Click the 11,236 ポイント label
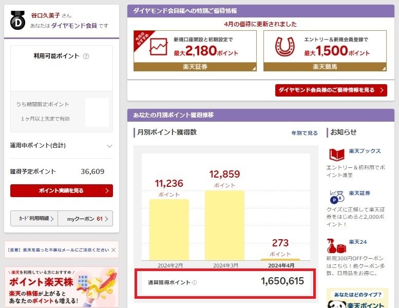 coord(169,188)
